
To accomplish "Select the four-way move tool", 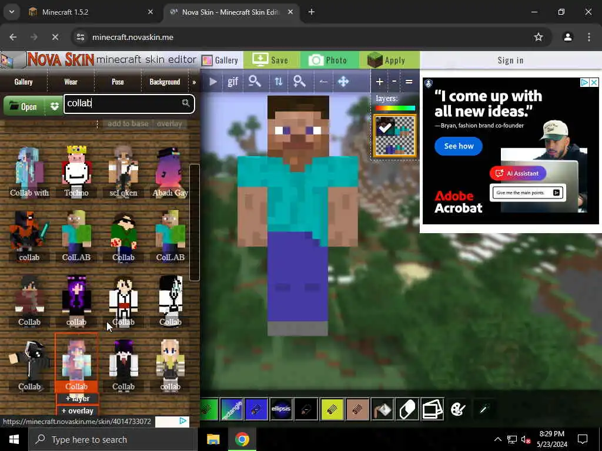I will (x=343, y=81).
